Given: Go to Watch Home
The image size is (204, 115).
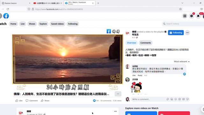Looking at the screenshot, I should tap(13, 24).
